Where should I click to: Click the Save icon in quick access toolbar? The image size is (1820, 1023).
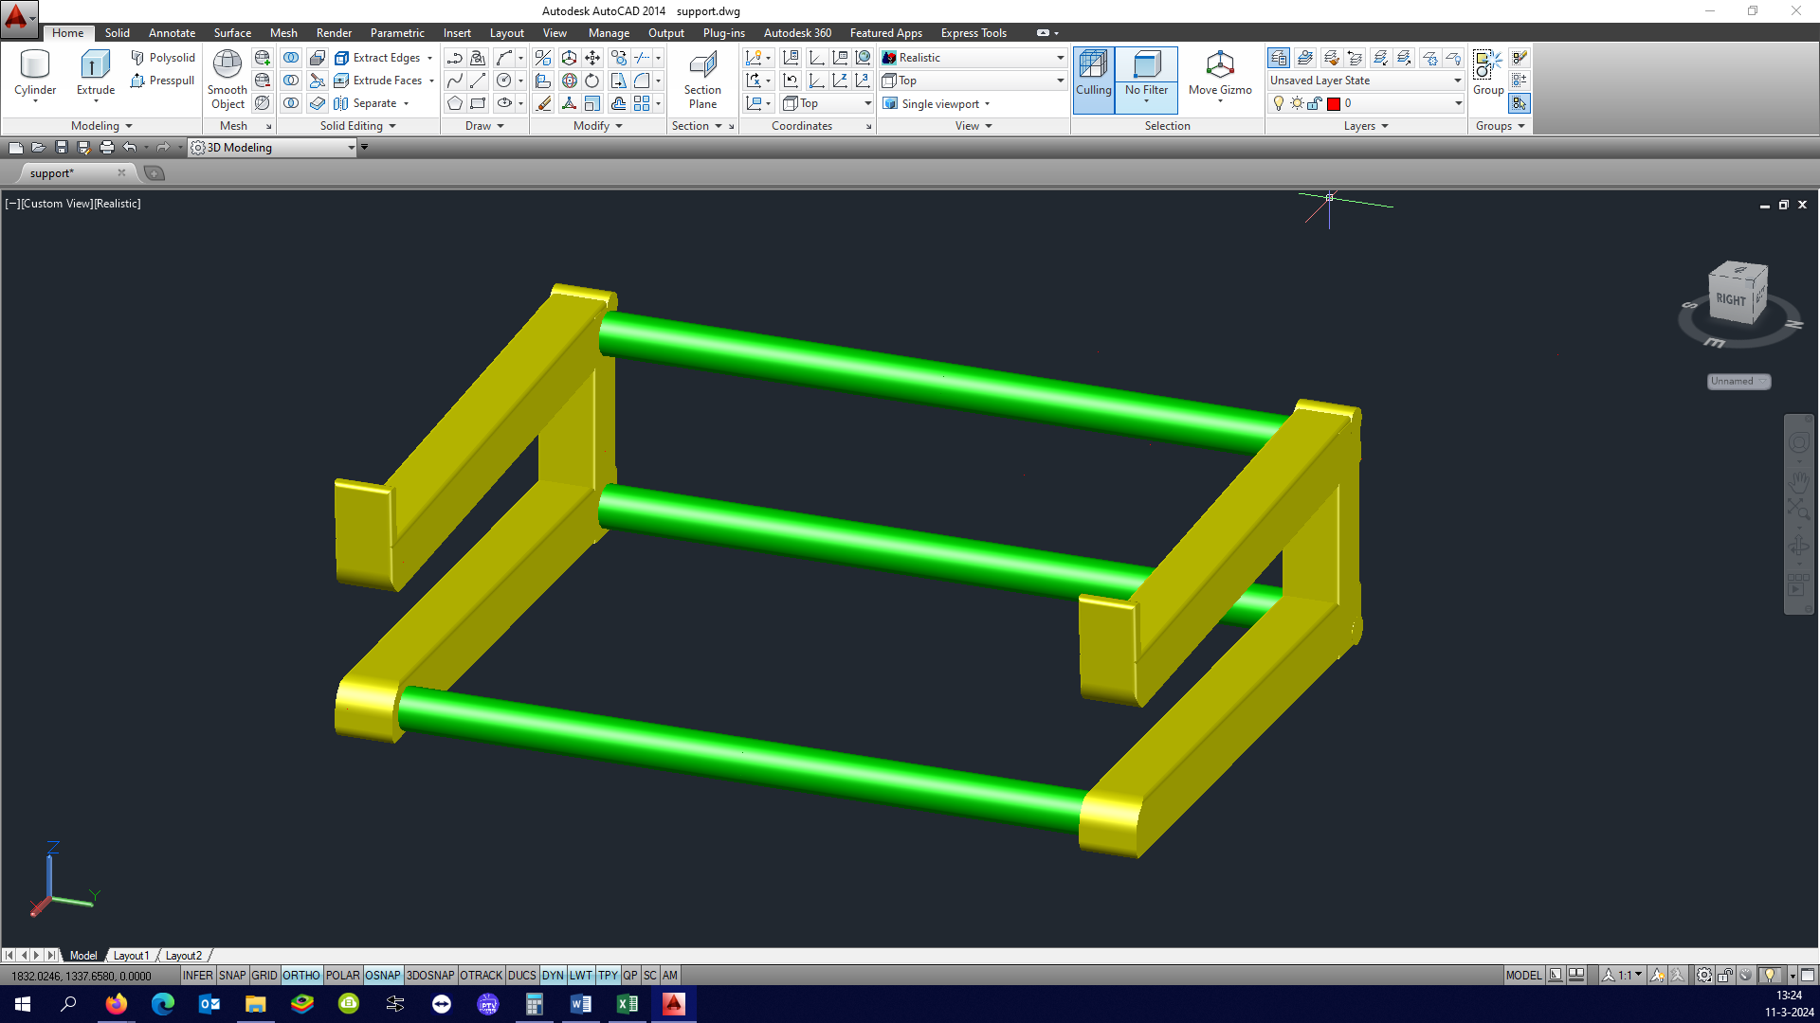61,148
